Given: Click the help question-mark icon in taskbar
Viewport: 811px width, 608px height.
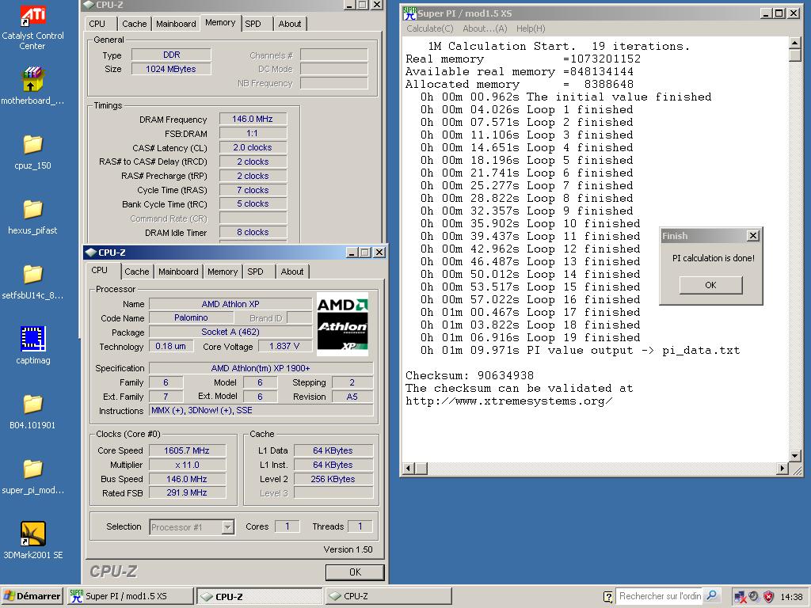Looking at the screenshot, I should tap(608, 596).
